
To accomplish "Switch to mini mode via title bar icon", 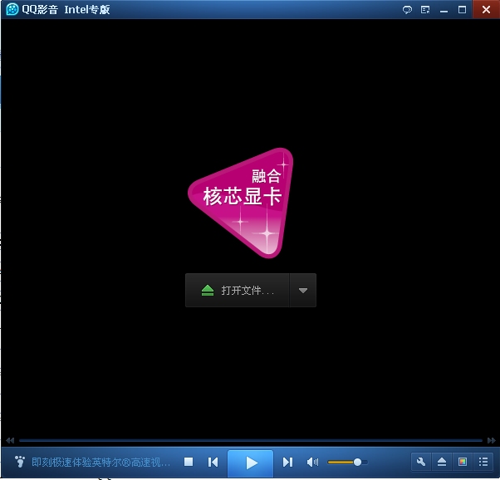I will pyautogui.click(x=425, y=10).
